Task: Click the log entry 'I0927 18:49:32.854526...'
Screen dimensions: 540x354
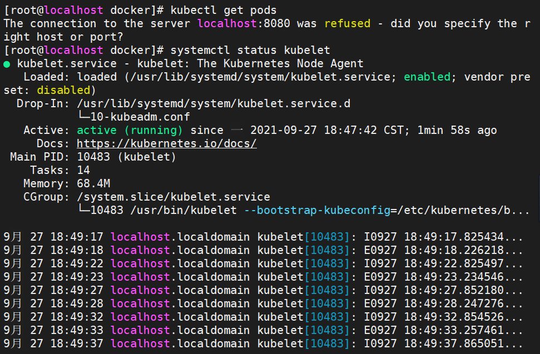Action: [444, 317]
